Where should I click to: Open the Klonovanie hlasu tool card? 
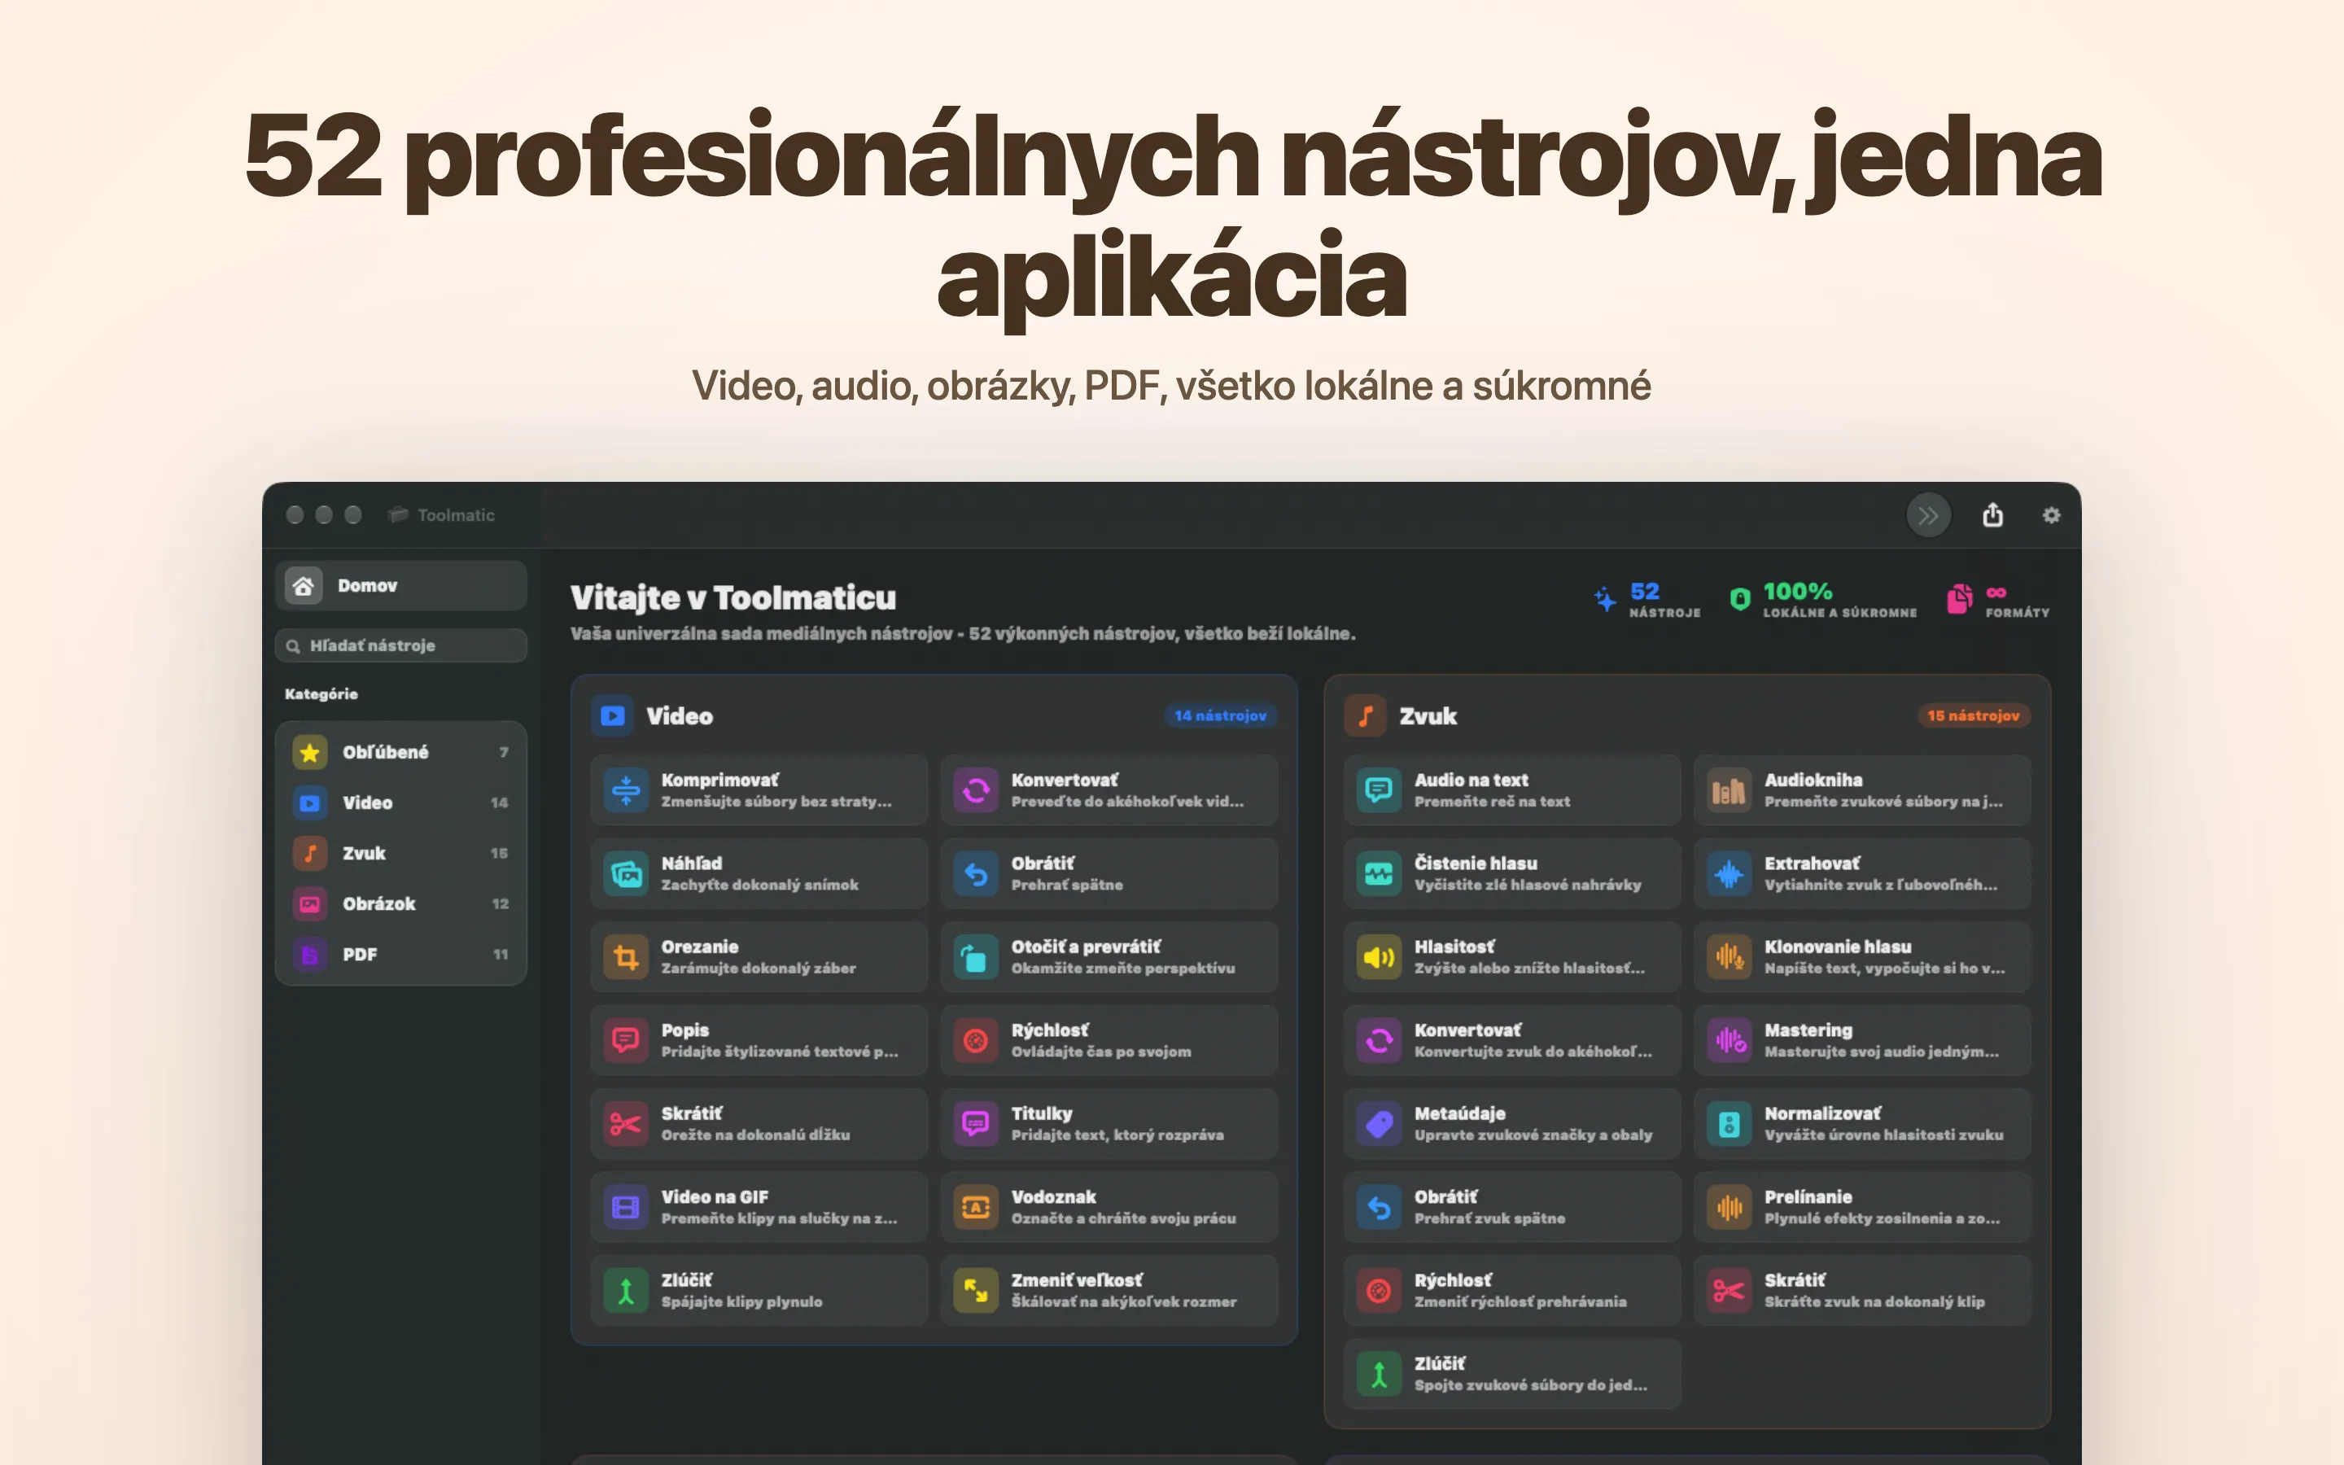1861,957
